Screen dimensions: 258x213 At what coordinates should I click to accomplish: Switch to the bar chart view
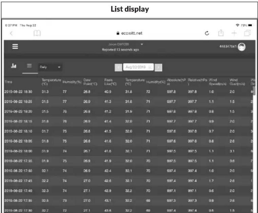pyautogui.click(x=14, y=66)
